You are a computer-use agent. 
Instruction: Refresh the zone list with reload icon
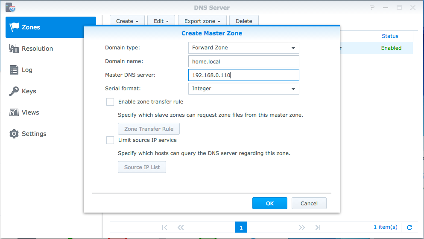click(409, 227)
